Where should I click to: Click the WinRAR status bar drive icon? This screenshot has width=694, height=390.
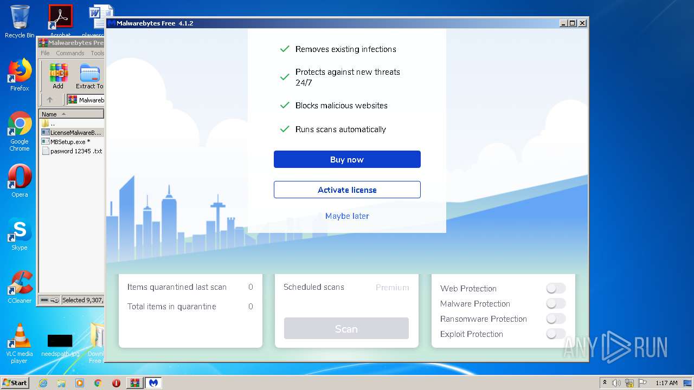(x=44, y=300)
